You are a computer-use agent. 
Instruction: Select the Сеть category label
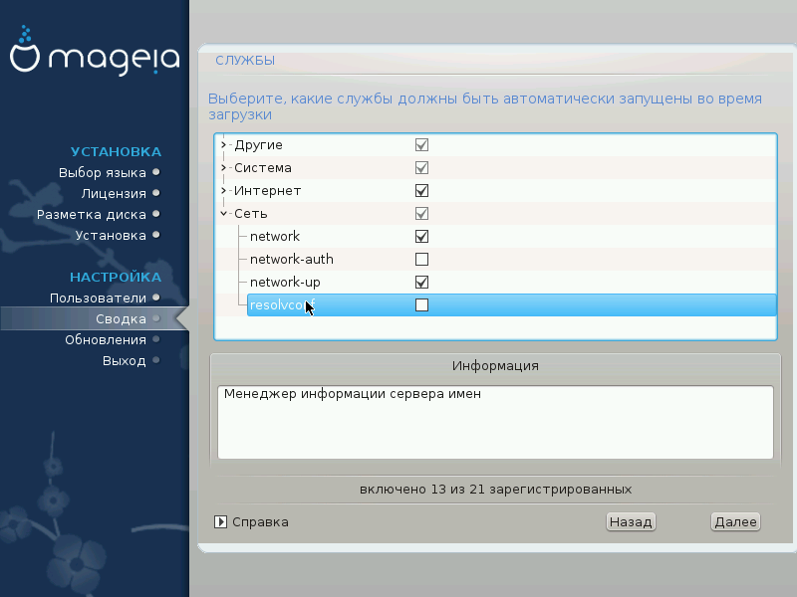coord(251,214)
